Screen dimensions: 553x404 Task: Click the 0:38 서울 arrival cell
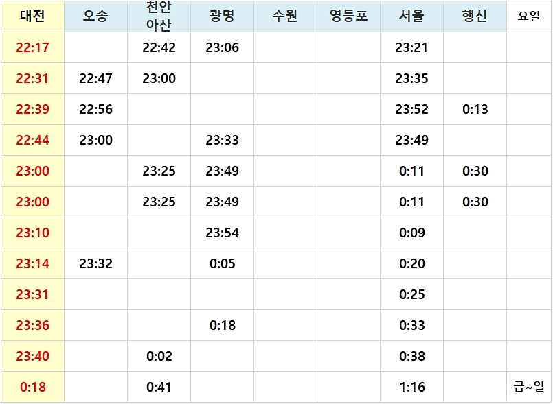[411, 357]
